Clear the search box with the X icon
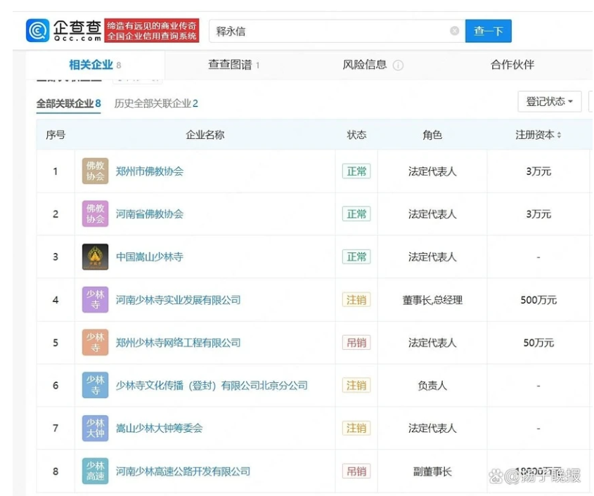This screenshot has height=496, width=594. [x=454, y=31]
